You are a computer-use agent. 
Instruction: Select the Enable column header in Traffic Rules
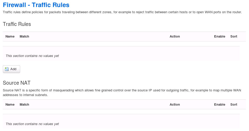[220, 37]
